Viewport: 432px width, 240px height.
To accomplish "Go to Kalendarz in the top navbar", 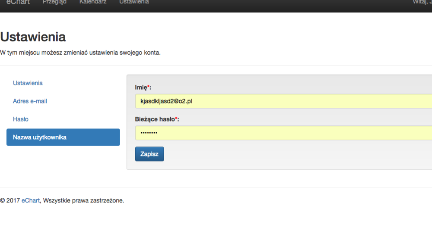I will tap(93, 2).
